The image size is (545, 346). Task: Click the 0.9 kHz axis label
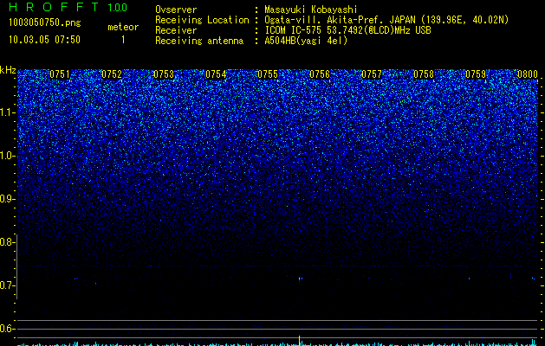[7, 199]
